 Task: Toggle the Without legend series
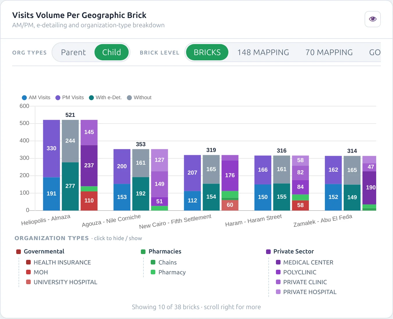139,97
